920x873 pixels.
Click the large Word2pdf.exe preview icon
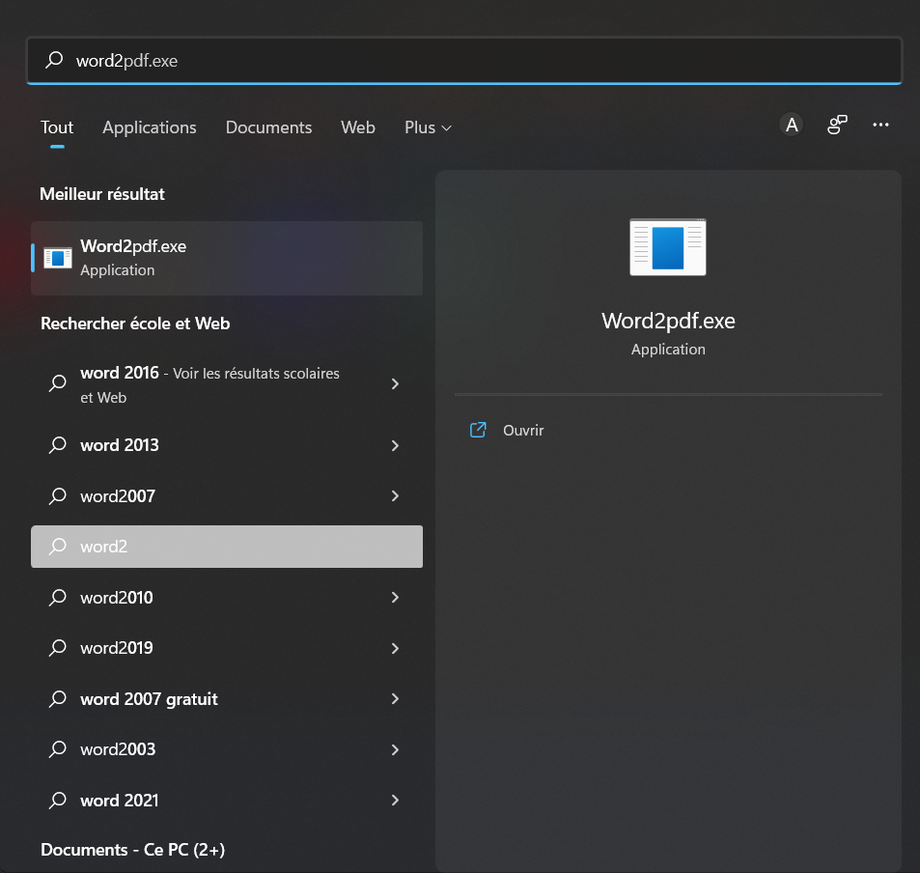(x=667, y=247)
